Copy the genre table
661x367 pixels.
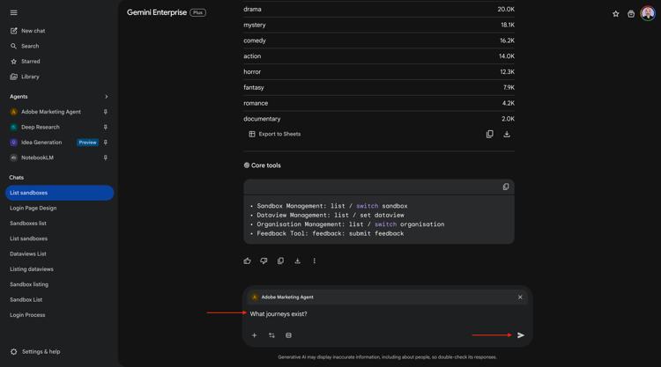[490, 135]
